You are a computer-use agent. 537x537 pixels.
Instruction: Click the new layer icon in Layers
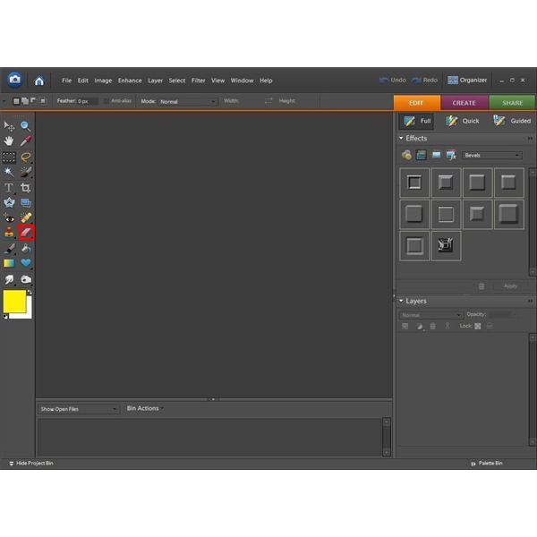[x=405, y=326]
